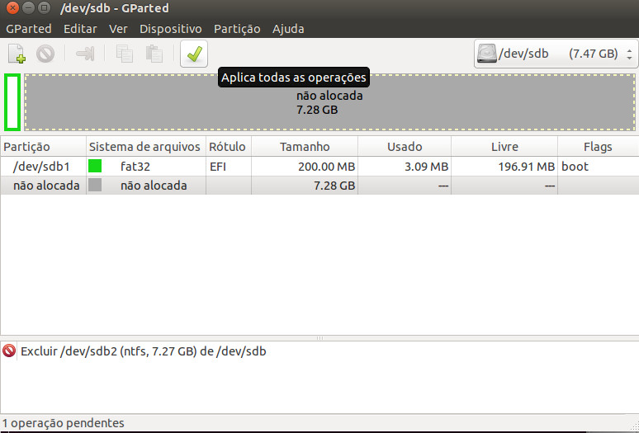Sort by the Rótulo column header
639x433 pixels.
click(229, 147)
